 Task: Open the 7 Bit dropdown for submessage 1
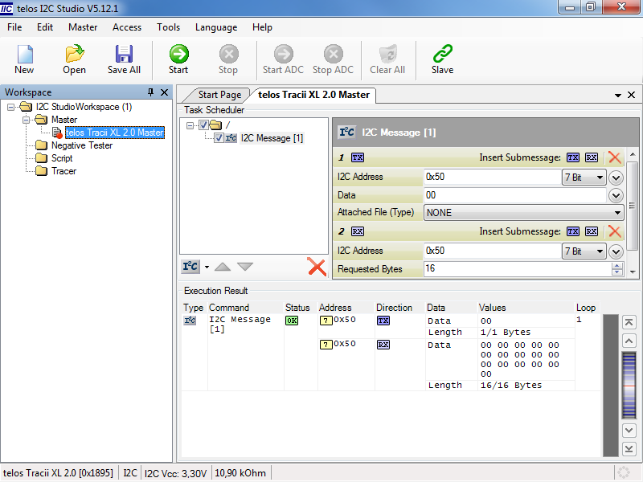584,178
